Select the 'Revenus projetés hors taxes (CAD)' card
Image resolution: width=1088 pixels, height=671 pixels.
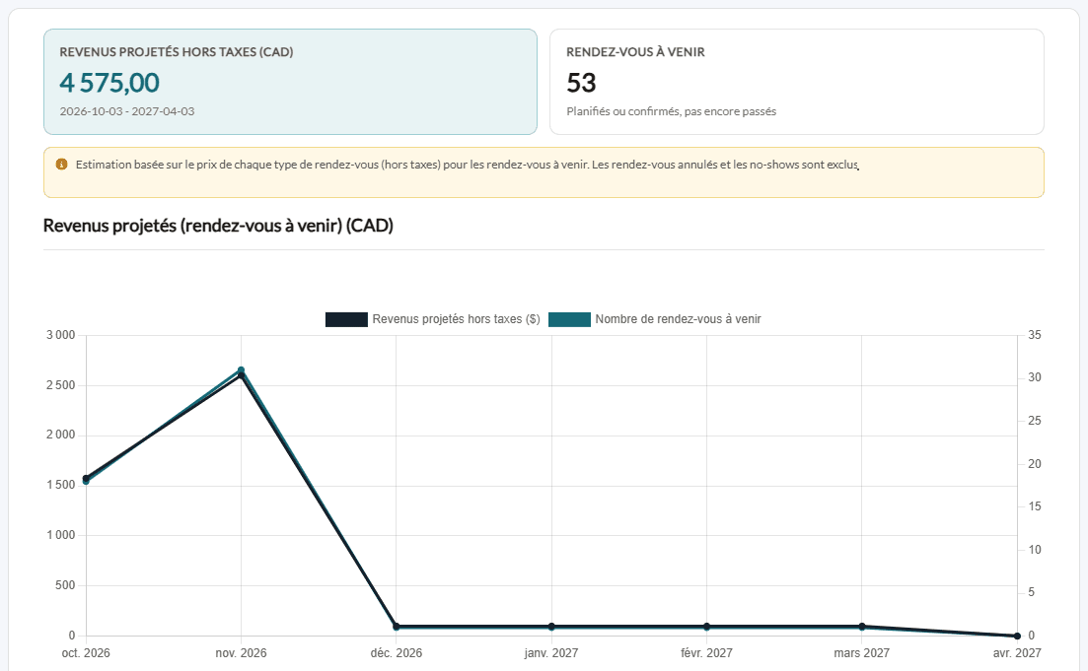[x=290, y=82]
